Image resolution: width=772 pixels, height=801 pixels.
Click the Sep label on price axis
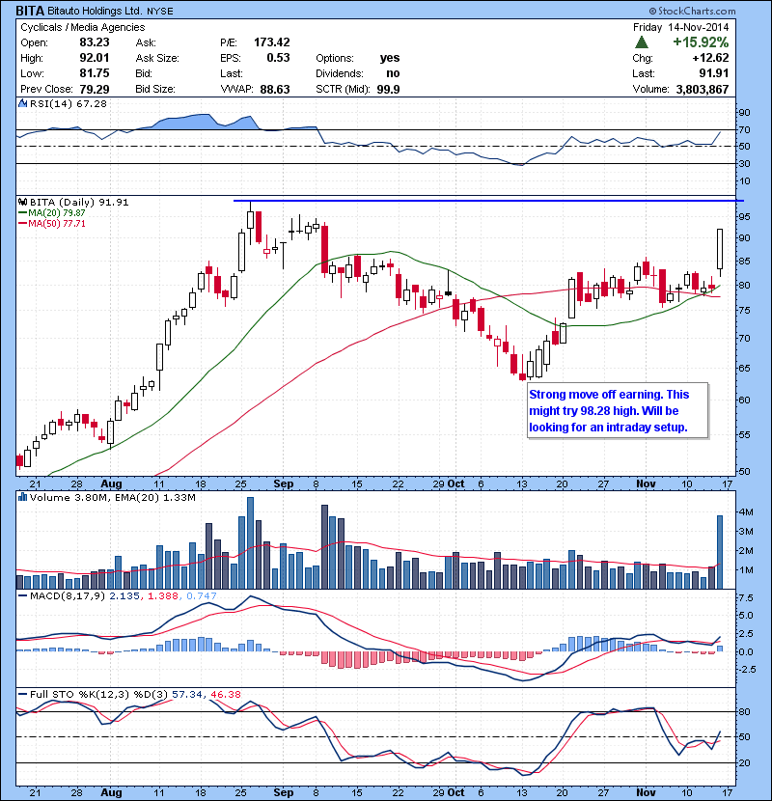point(284,483)
